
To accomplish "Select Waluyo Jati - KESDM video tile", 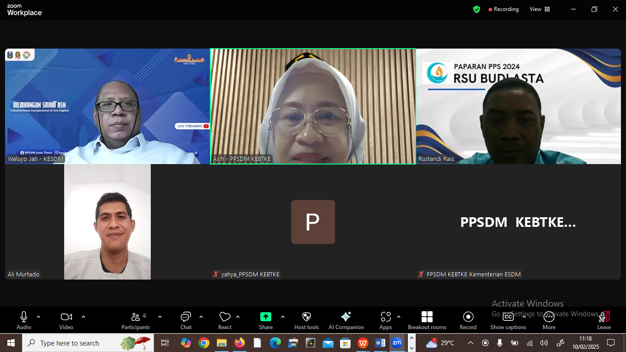I will click(x=107, y=106).
